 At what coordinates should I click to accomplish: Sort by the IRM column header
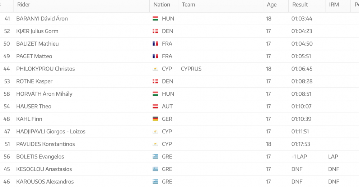tap(335, 5)
